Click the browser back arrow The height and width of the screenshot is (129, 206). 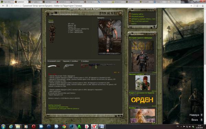coord(3,6)
